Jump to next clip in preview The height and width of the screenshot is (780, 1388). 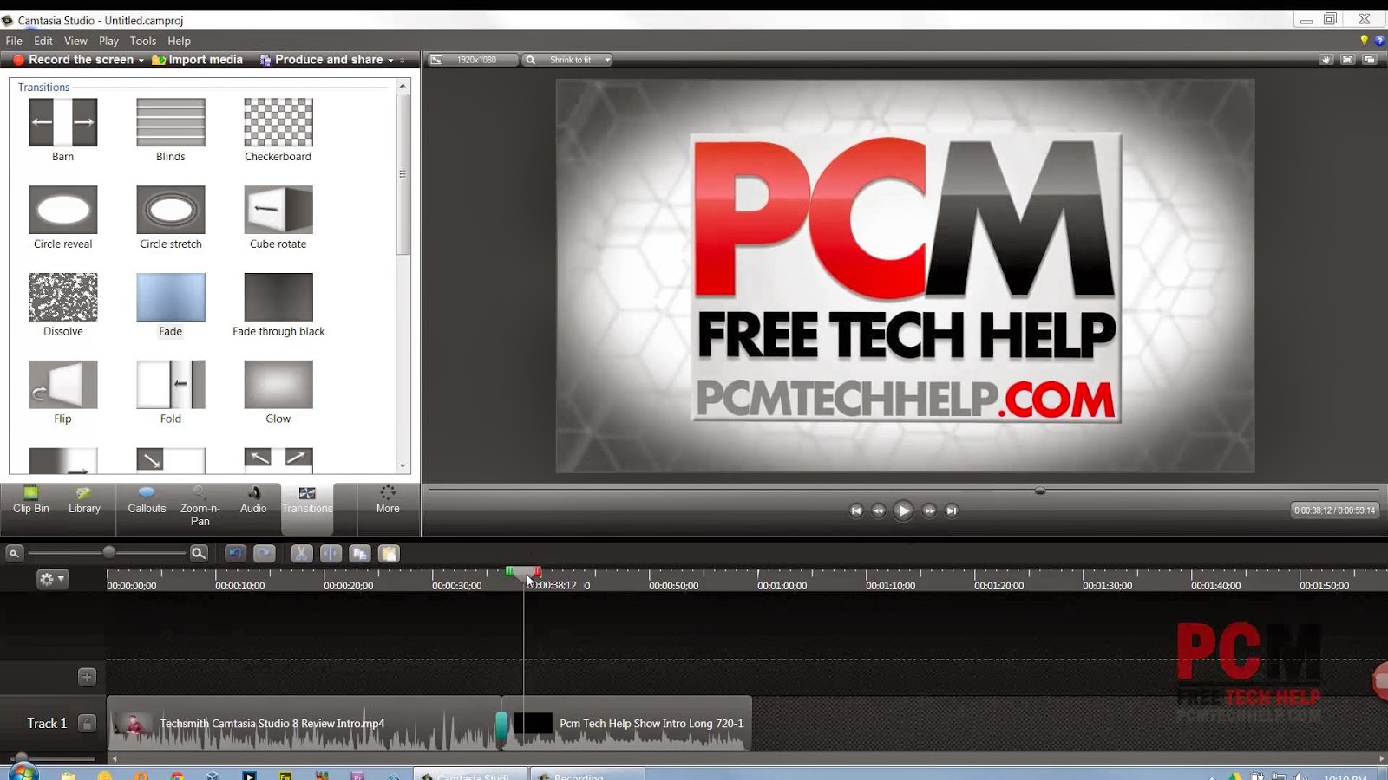[952, 510]
